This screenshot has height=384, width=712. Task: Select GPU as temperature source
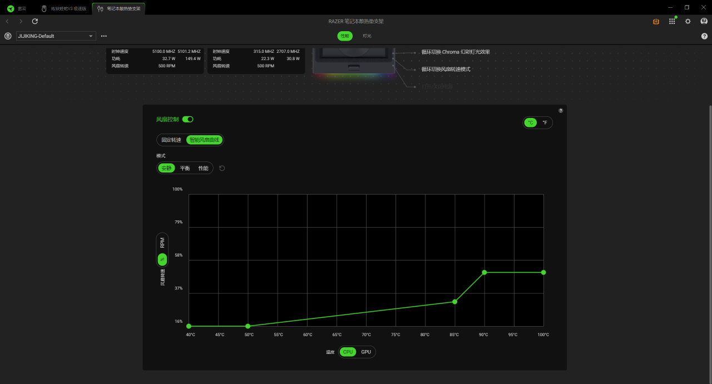point(366,352)
